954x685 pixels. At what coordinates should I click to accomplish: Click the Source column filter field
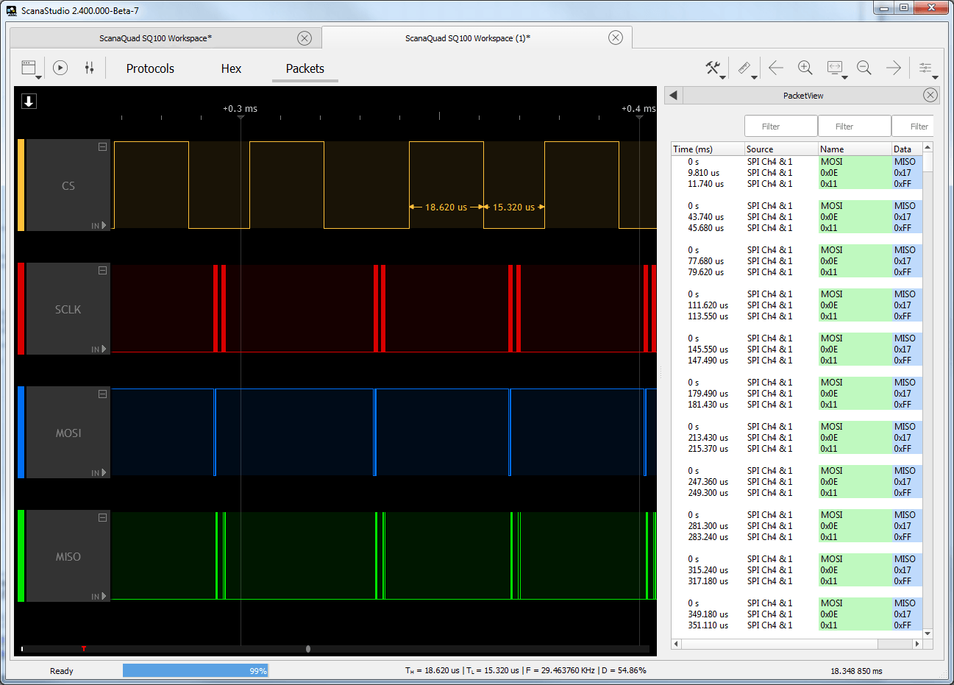pos(780,126)
